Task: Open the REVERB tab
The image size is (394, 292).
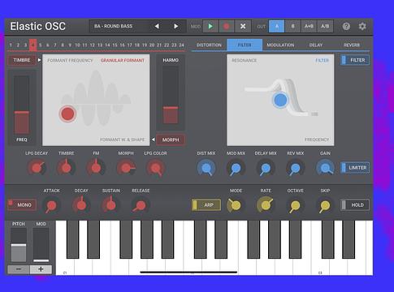Action: tap(352, 45)
